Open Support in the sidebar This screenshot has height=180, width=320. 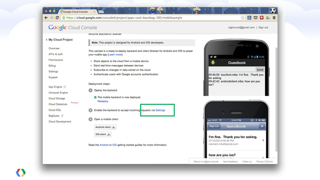point(53,77)
